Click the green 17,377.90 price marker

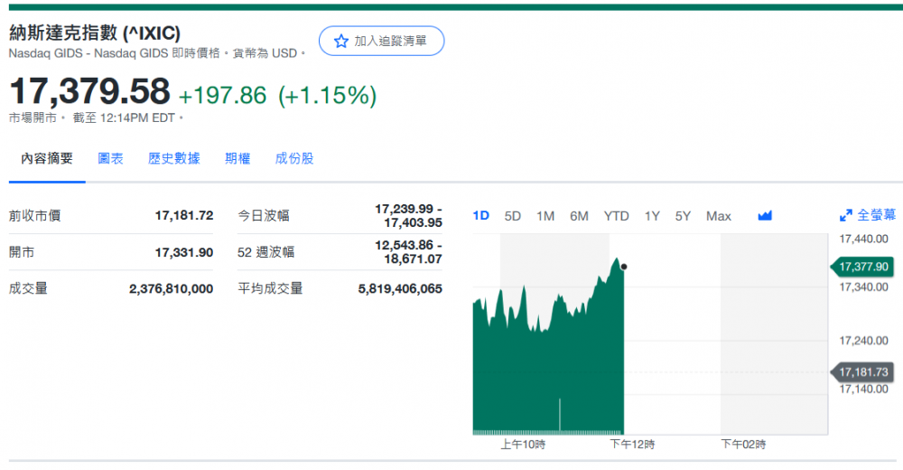[x=863, y=268]
